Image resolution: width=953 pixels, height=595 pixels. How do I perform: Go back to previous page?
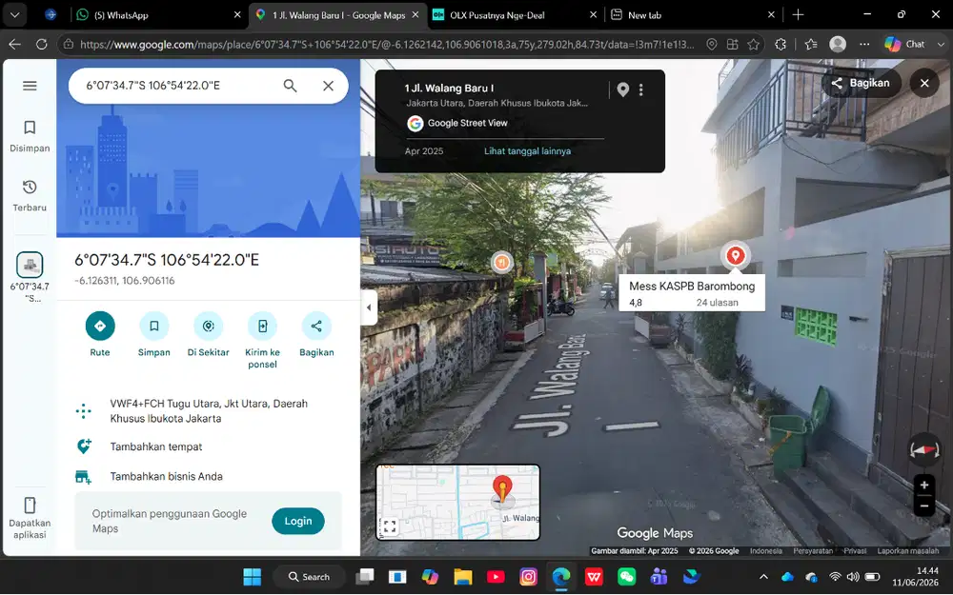pyautogui.click(x=14, y=45)
